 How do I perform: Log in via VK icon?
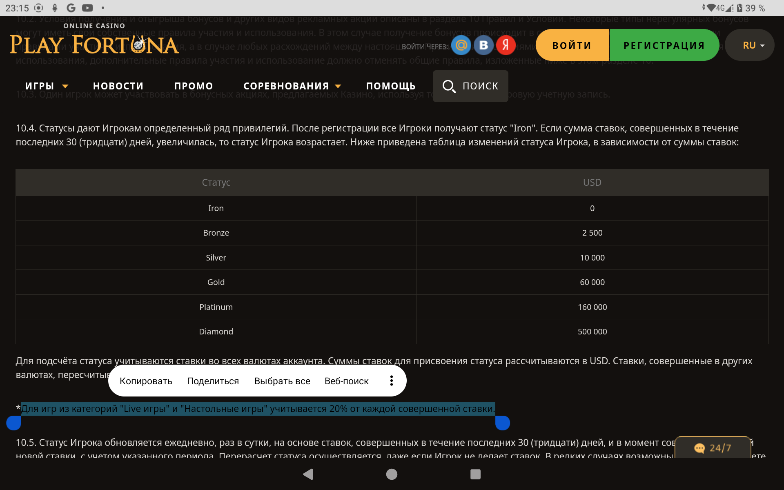coord(483,45)
